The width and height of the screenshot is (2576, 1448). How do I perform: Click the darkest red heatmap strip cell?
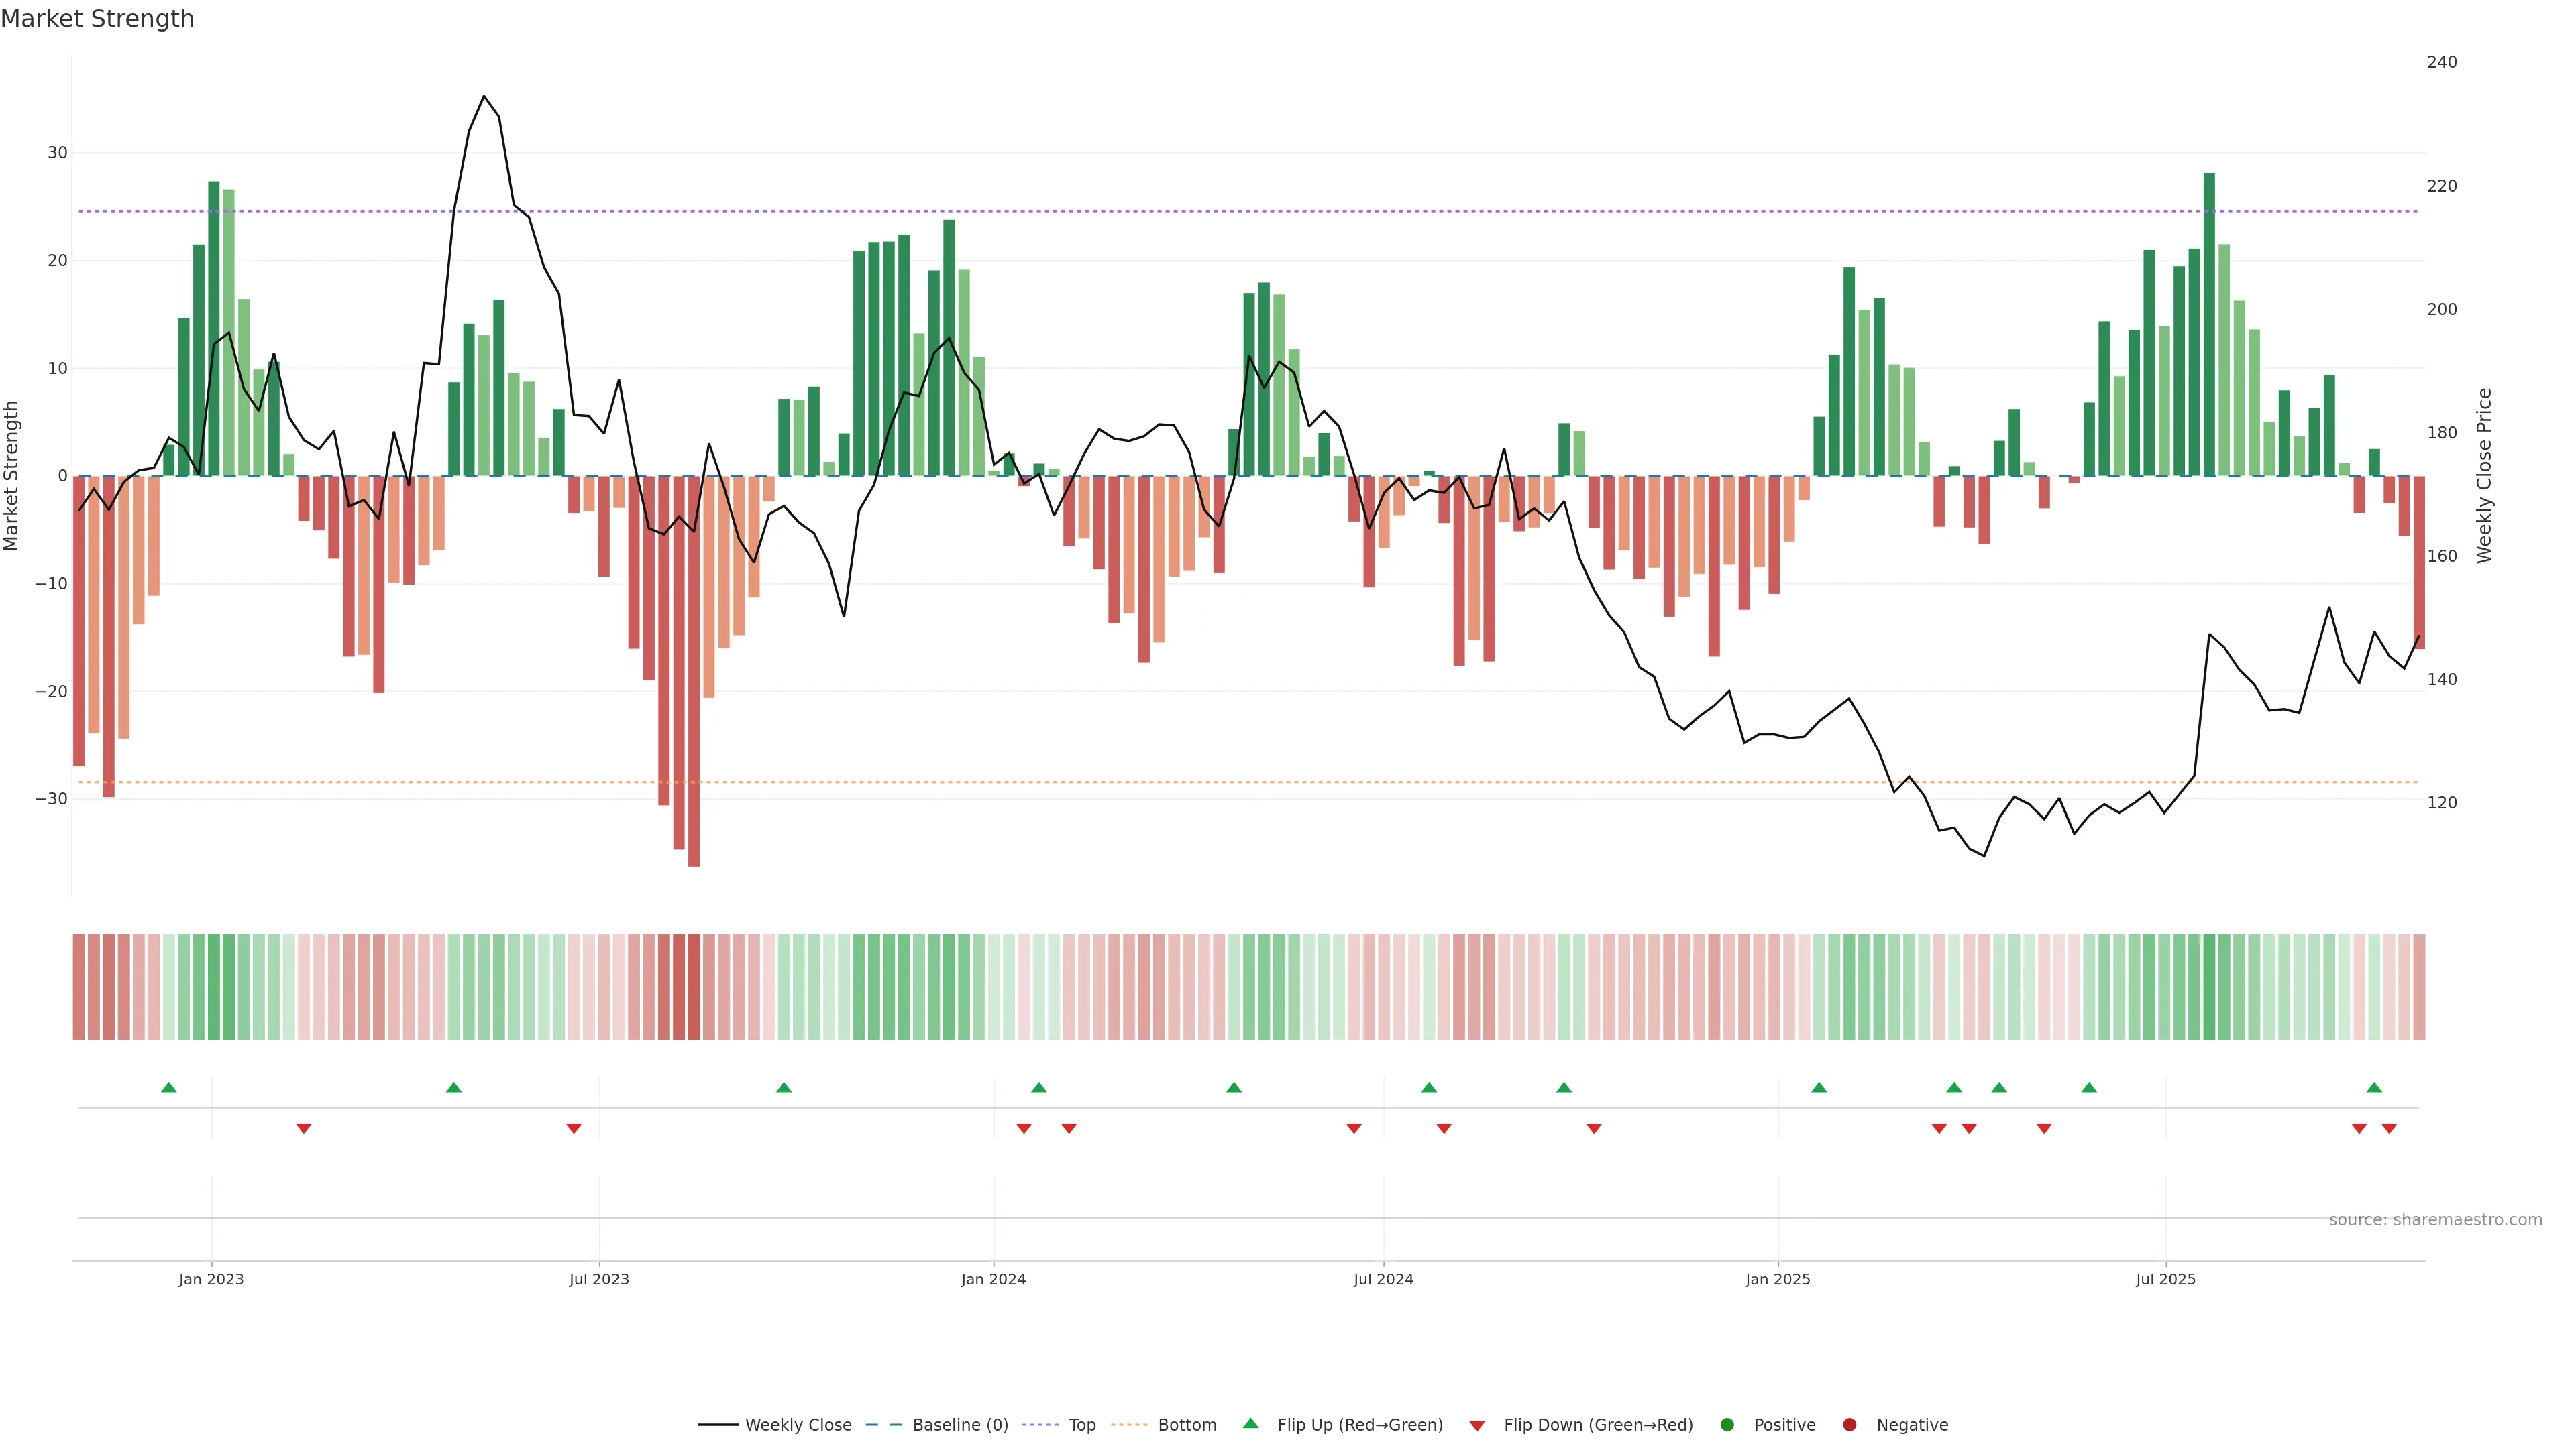point(694,986)
